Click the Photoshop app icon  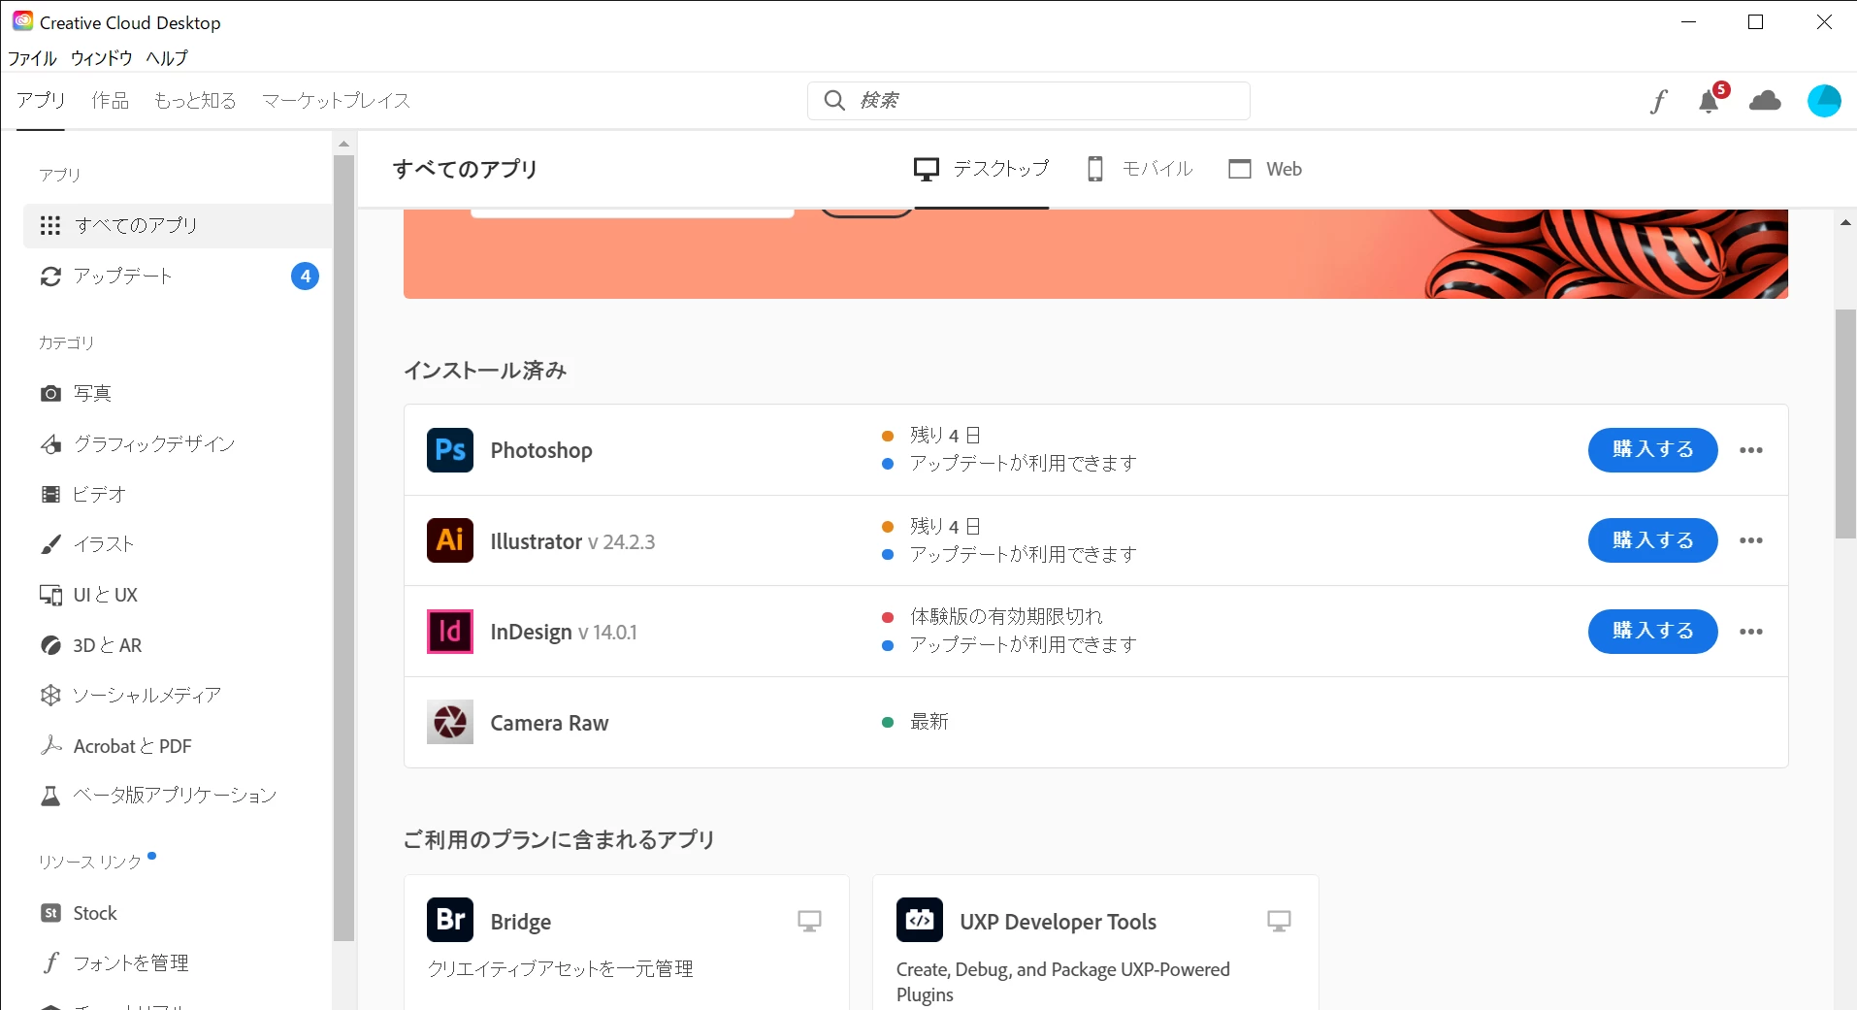click(x=450, y=450)
